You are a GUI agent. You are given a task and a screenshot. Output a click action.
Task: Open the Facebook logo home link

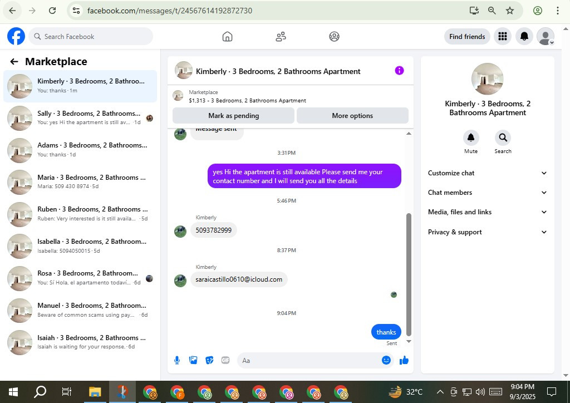[16, 36]
